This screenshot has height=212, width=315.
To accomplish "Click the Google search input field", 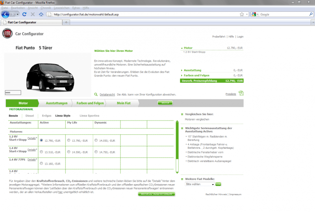I will point(283,15).
